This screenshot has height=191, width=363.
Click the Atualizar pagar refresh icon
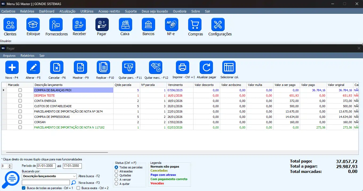[206, 68]
